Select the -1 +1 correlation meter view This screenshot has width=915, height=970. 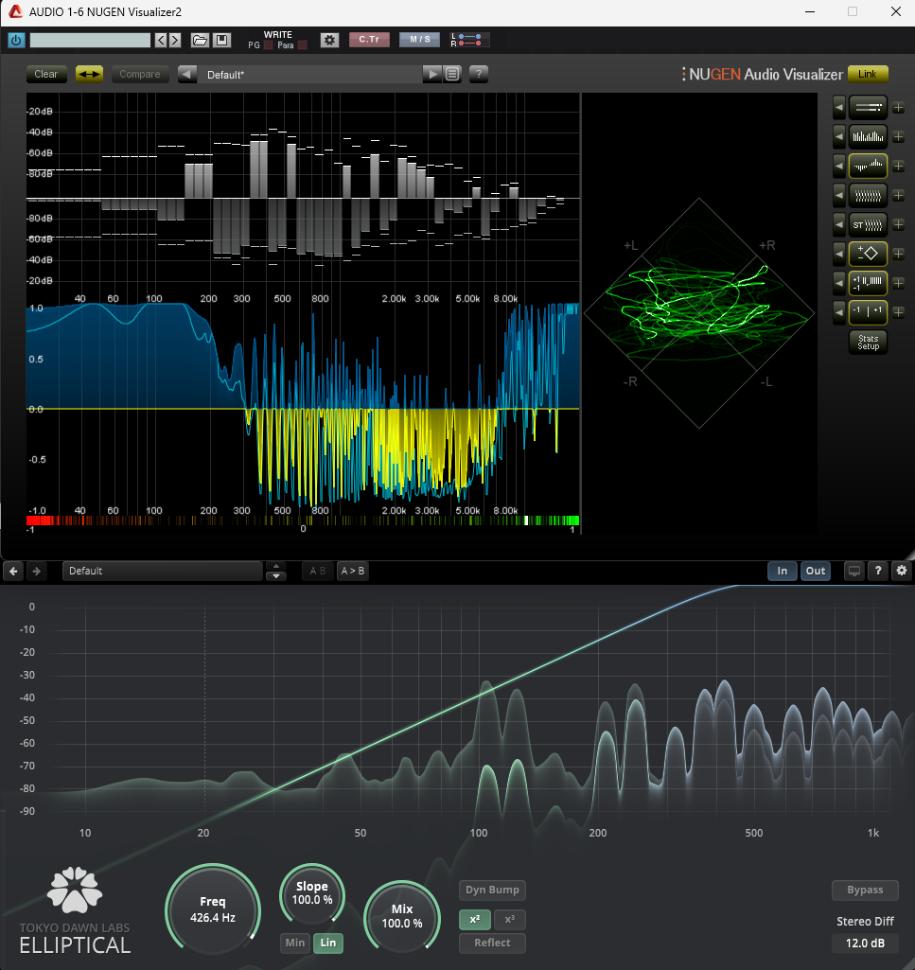click(x=868, y=311)
